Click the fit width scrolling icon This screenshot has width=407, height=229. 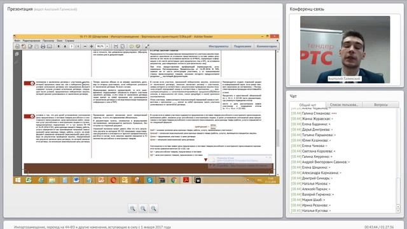tap(116, 46)
